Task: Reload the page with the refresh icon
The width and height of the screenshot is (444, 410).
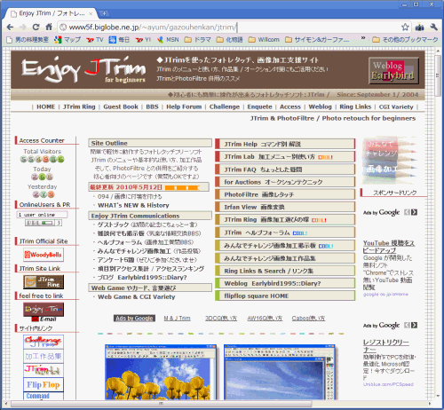Action: (36, 28)
